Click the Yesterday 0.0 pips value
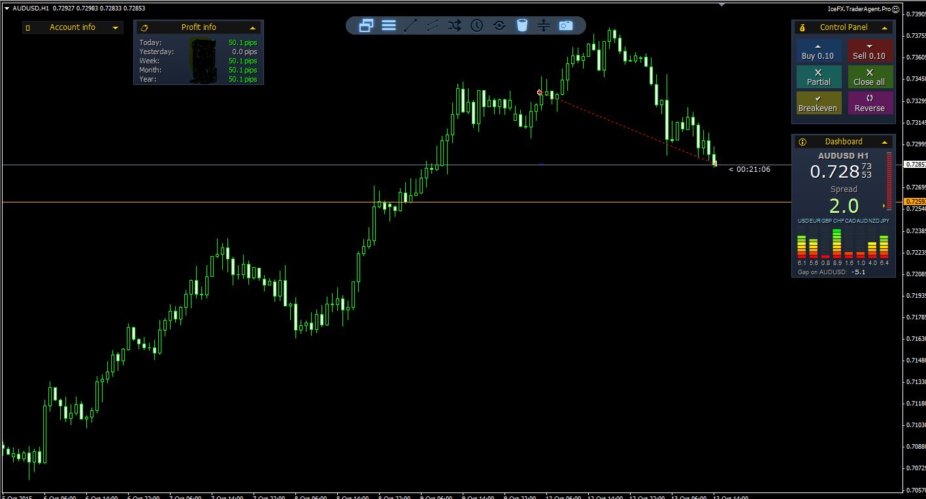The height and width of the screenshot is (499, 926). click(244, 52)
